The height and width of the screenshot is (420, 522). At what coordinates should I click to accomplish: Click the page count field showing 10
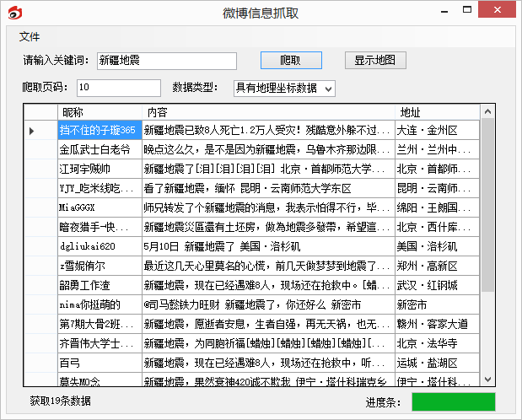118,88
